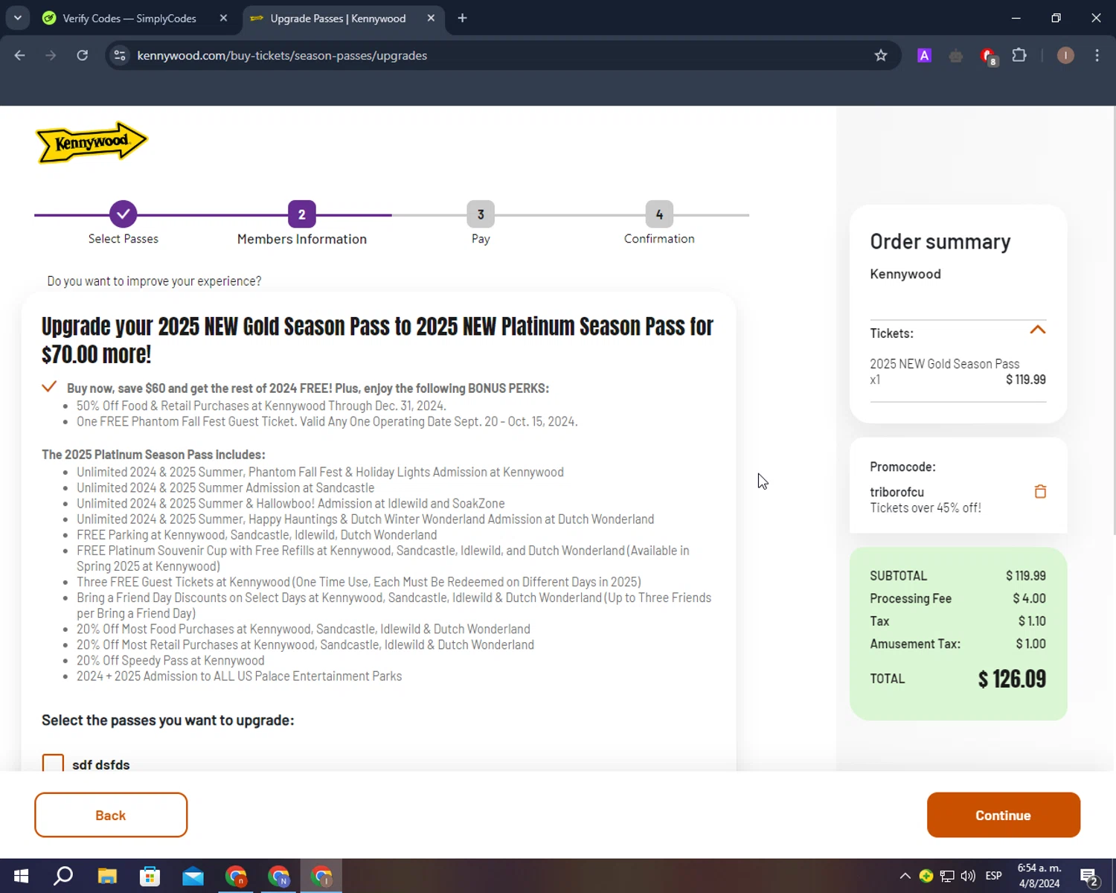Click the $ 126.09 total amount

point(1012,679)
